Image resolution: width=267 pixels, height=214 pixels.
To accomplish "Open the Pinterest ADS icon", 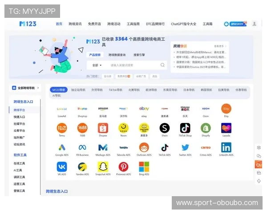I will point(123,167).
